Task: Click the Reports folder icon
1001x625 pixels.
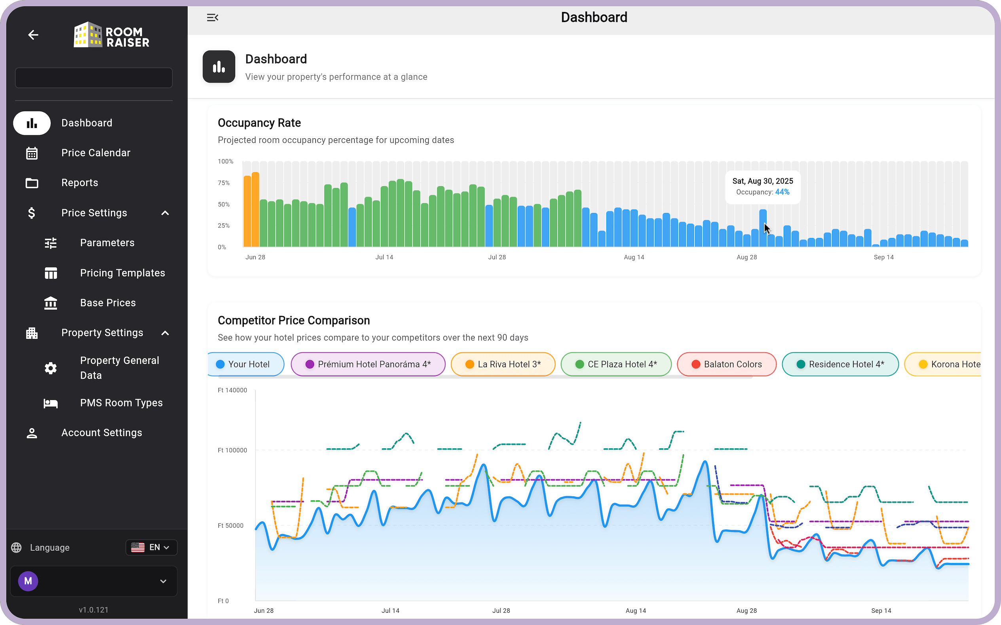Action: pos(32,183)
